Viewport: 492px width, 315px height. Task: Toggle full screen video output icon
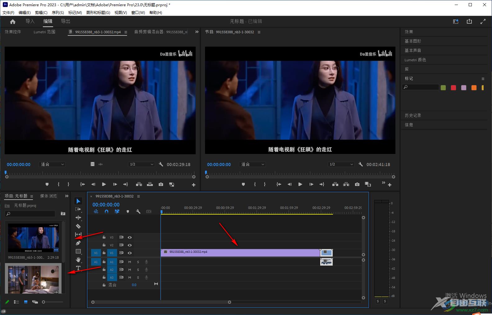[483, 21]
